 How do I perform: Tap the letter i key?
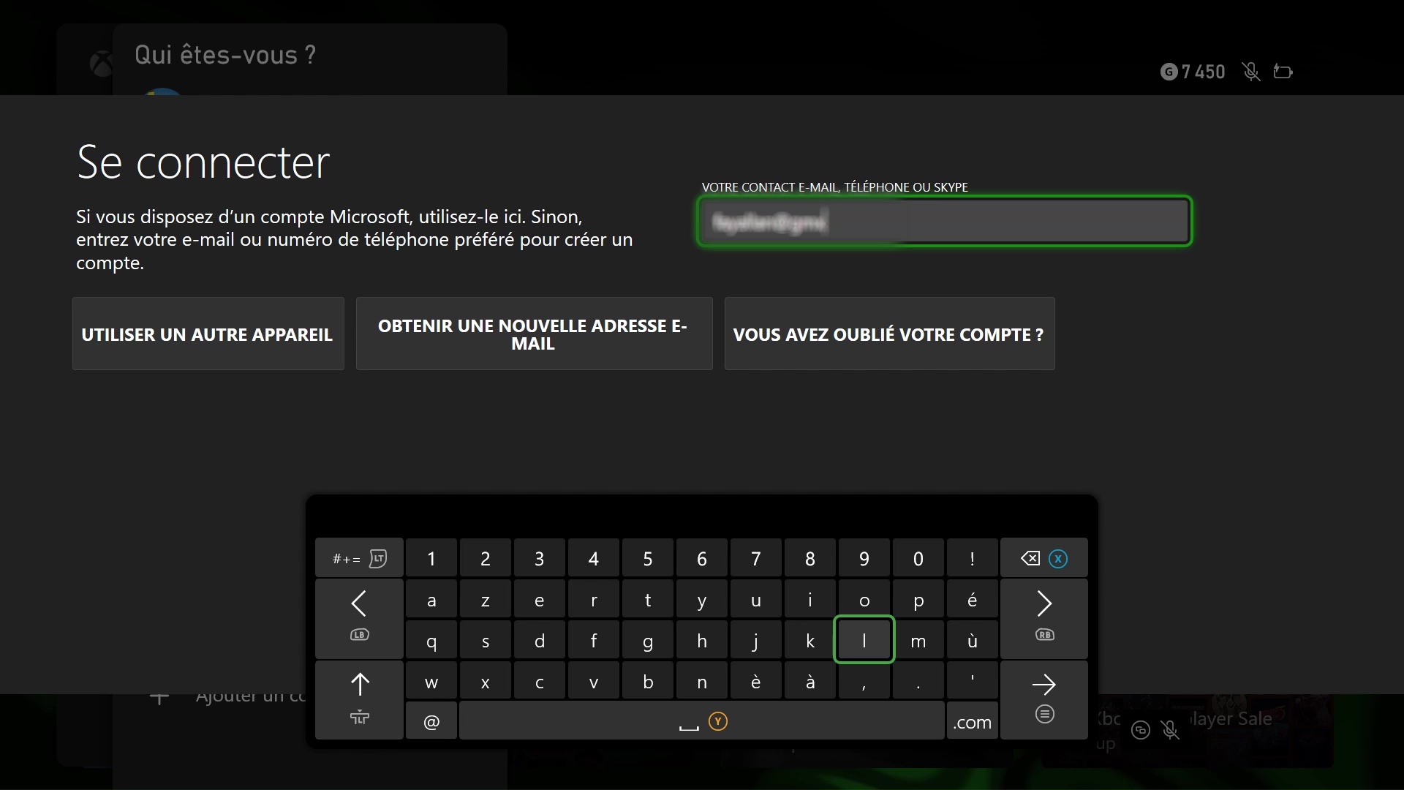point(810,600)
